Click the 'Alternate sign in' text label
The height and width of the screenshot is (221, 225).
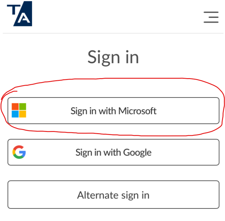(113, 195)
